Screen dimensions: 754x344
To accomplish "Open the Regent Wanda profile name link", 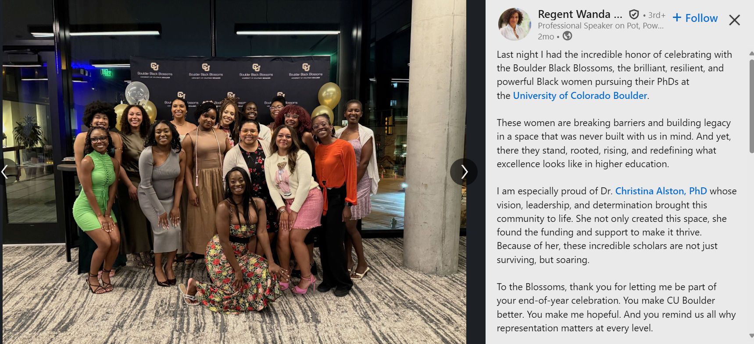I will point(580,14).
